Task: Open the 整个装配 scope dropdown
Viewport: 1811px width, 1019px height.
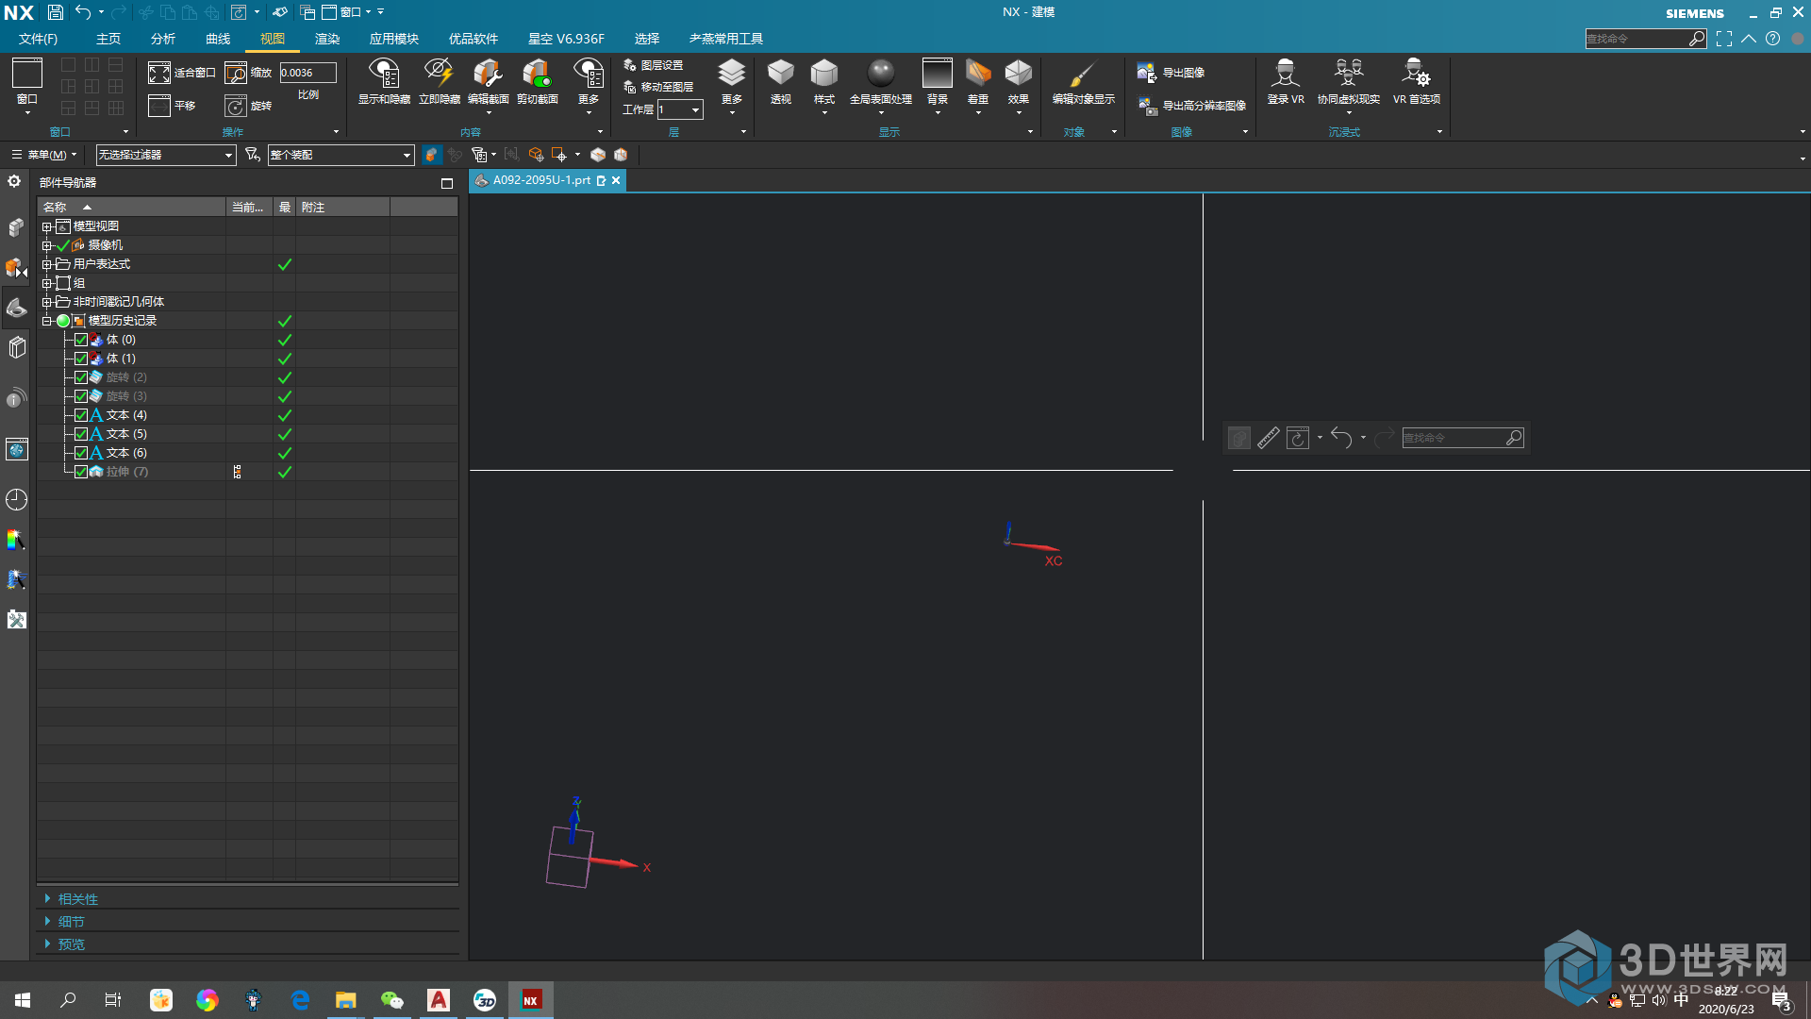Action: (x=341, y=155)
